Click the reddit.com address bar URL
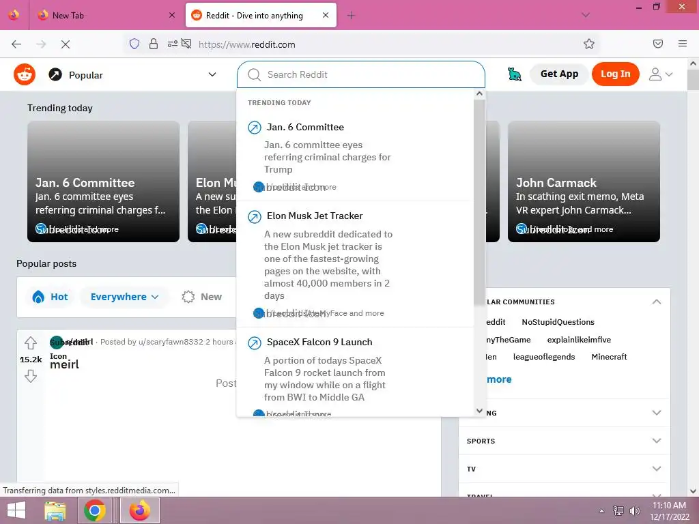Screen dimensions: 699x524 point(247,44)
